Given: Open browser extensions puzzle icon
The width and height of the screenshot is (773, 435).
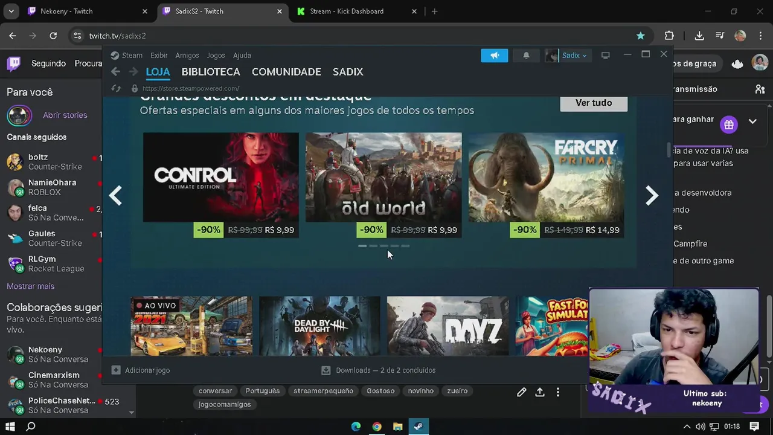Looking at the screenshot, I should (x=669, y=36).
